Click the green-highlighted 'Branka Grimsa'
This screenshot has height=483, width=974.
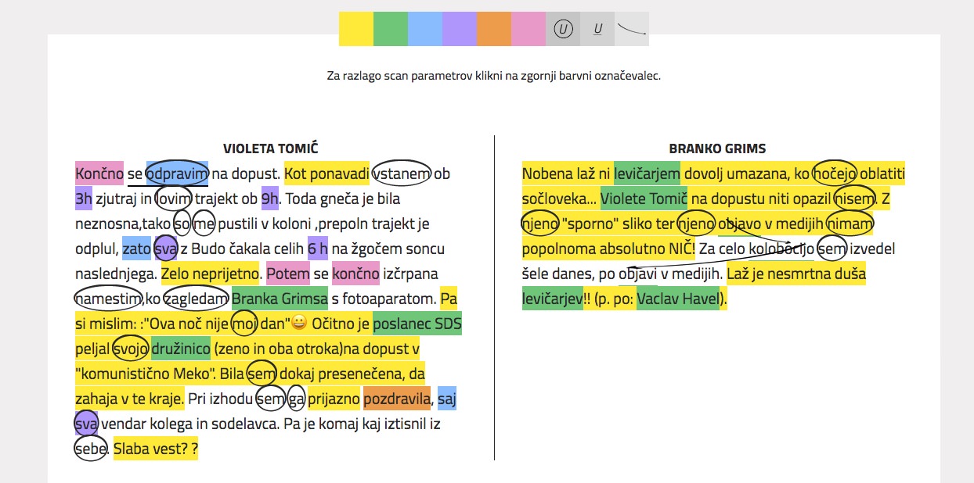click(x=280, y=299)
